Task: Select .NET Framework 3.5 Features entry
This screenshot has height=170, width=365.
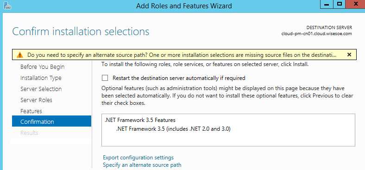Action: pos(140,120)
